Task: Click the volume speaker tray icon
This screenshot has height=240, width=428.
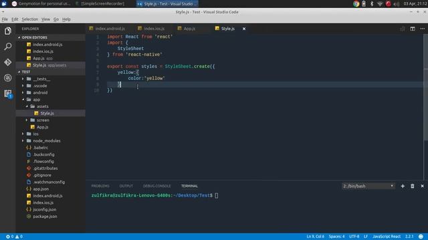Action: 397,4
